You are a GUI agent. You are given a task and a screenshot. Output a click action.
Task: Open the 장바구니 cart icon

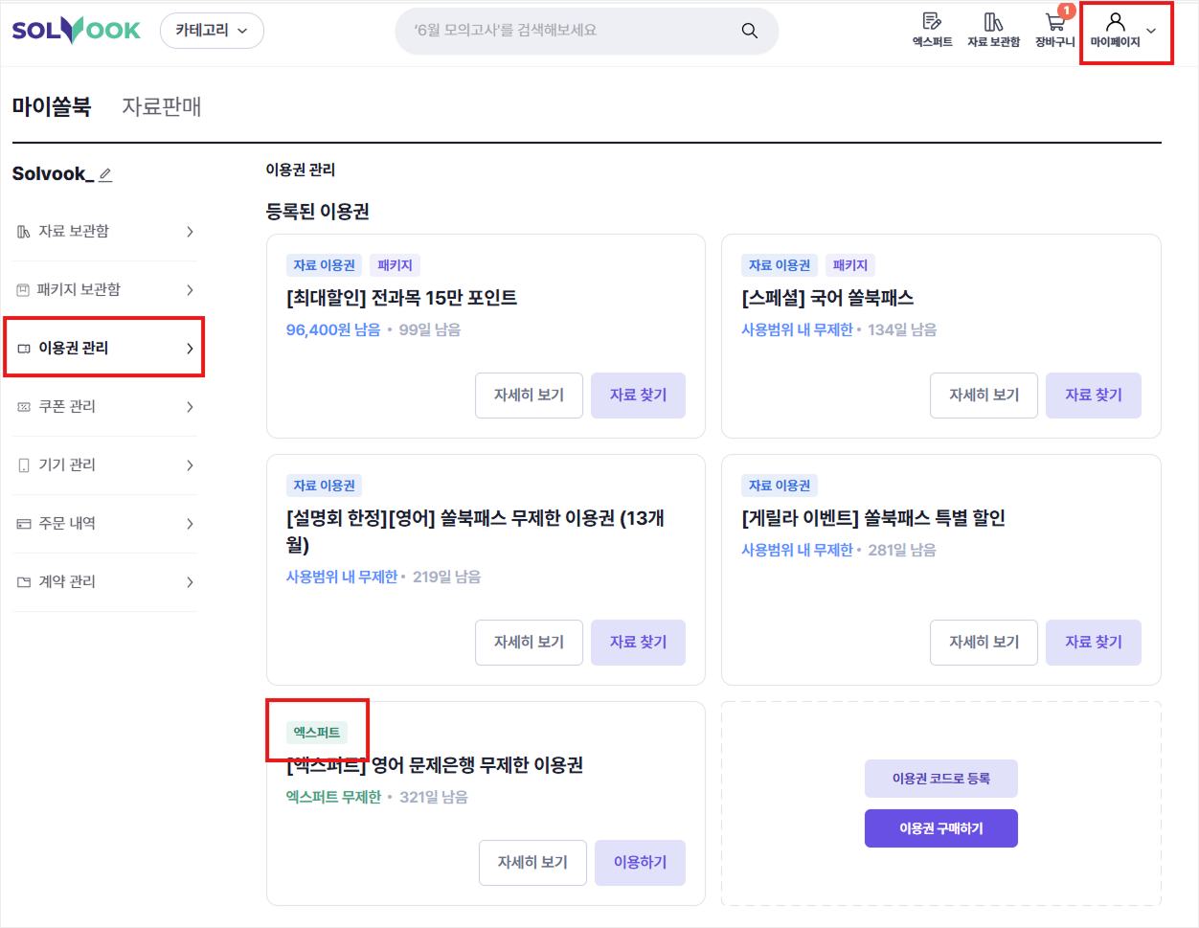pos(1055,30)
